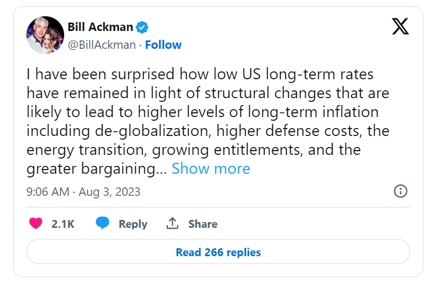Viewport: 438px width, 284px height.
Task: Open Bill Ackman's profile picture
Action: 42,35
